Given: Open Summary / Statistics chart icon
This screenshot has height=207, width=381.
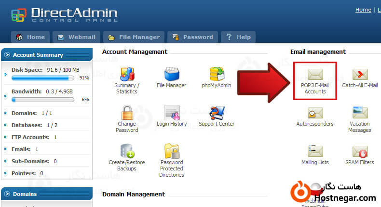Looking at the screenshot, I should [x=127, y=75].
